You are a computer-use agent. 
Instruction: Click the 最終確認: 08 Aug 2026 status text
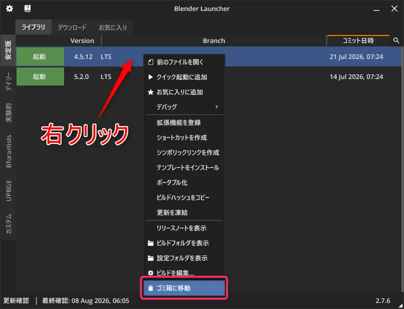tap(86, 300)
